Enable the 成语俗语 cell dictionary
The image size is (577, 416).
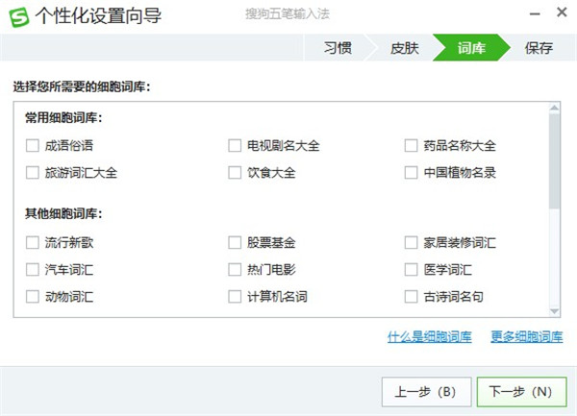[34, 146]
